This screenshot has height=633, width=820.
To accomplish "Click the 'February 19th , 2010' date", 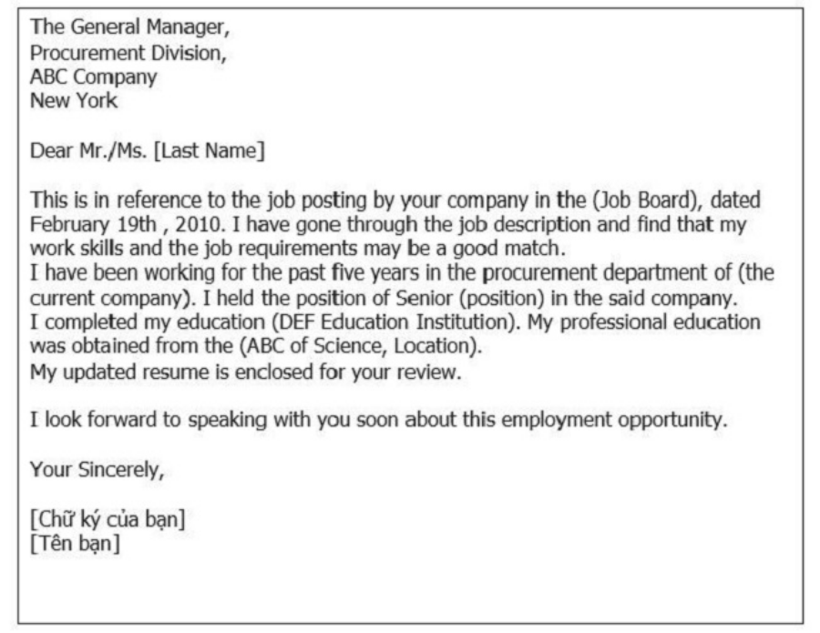I will tap(125, 225).
